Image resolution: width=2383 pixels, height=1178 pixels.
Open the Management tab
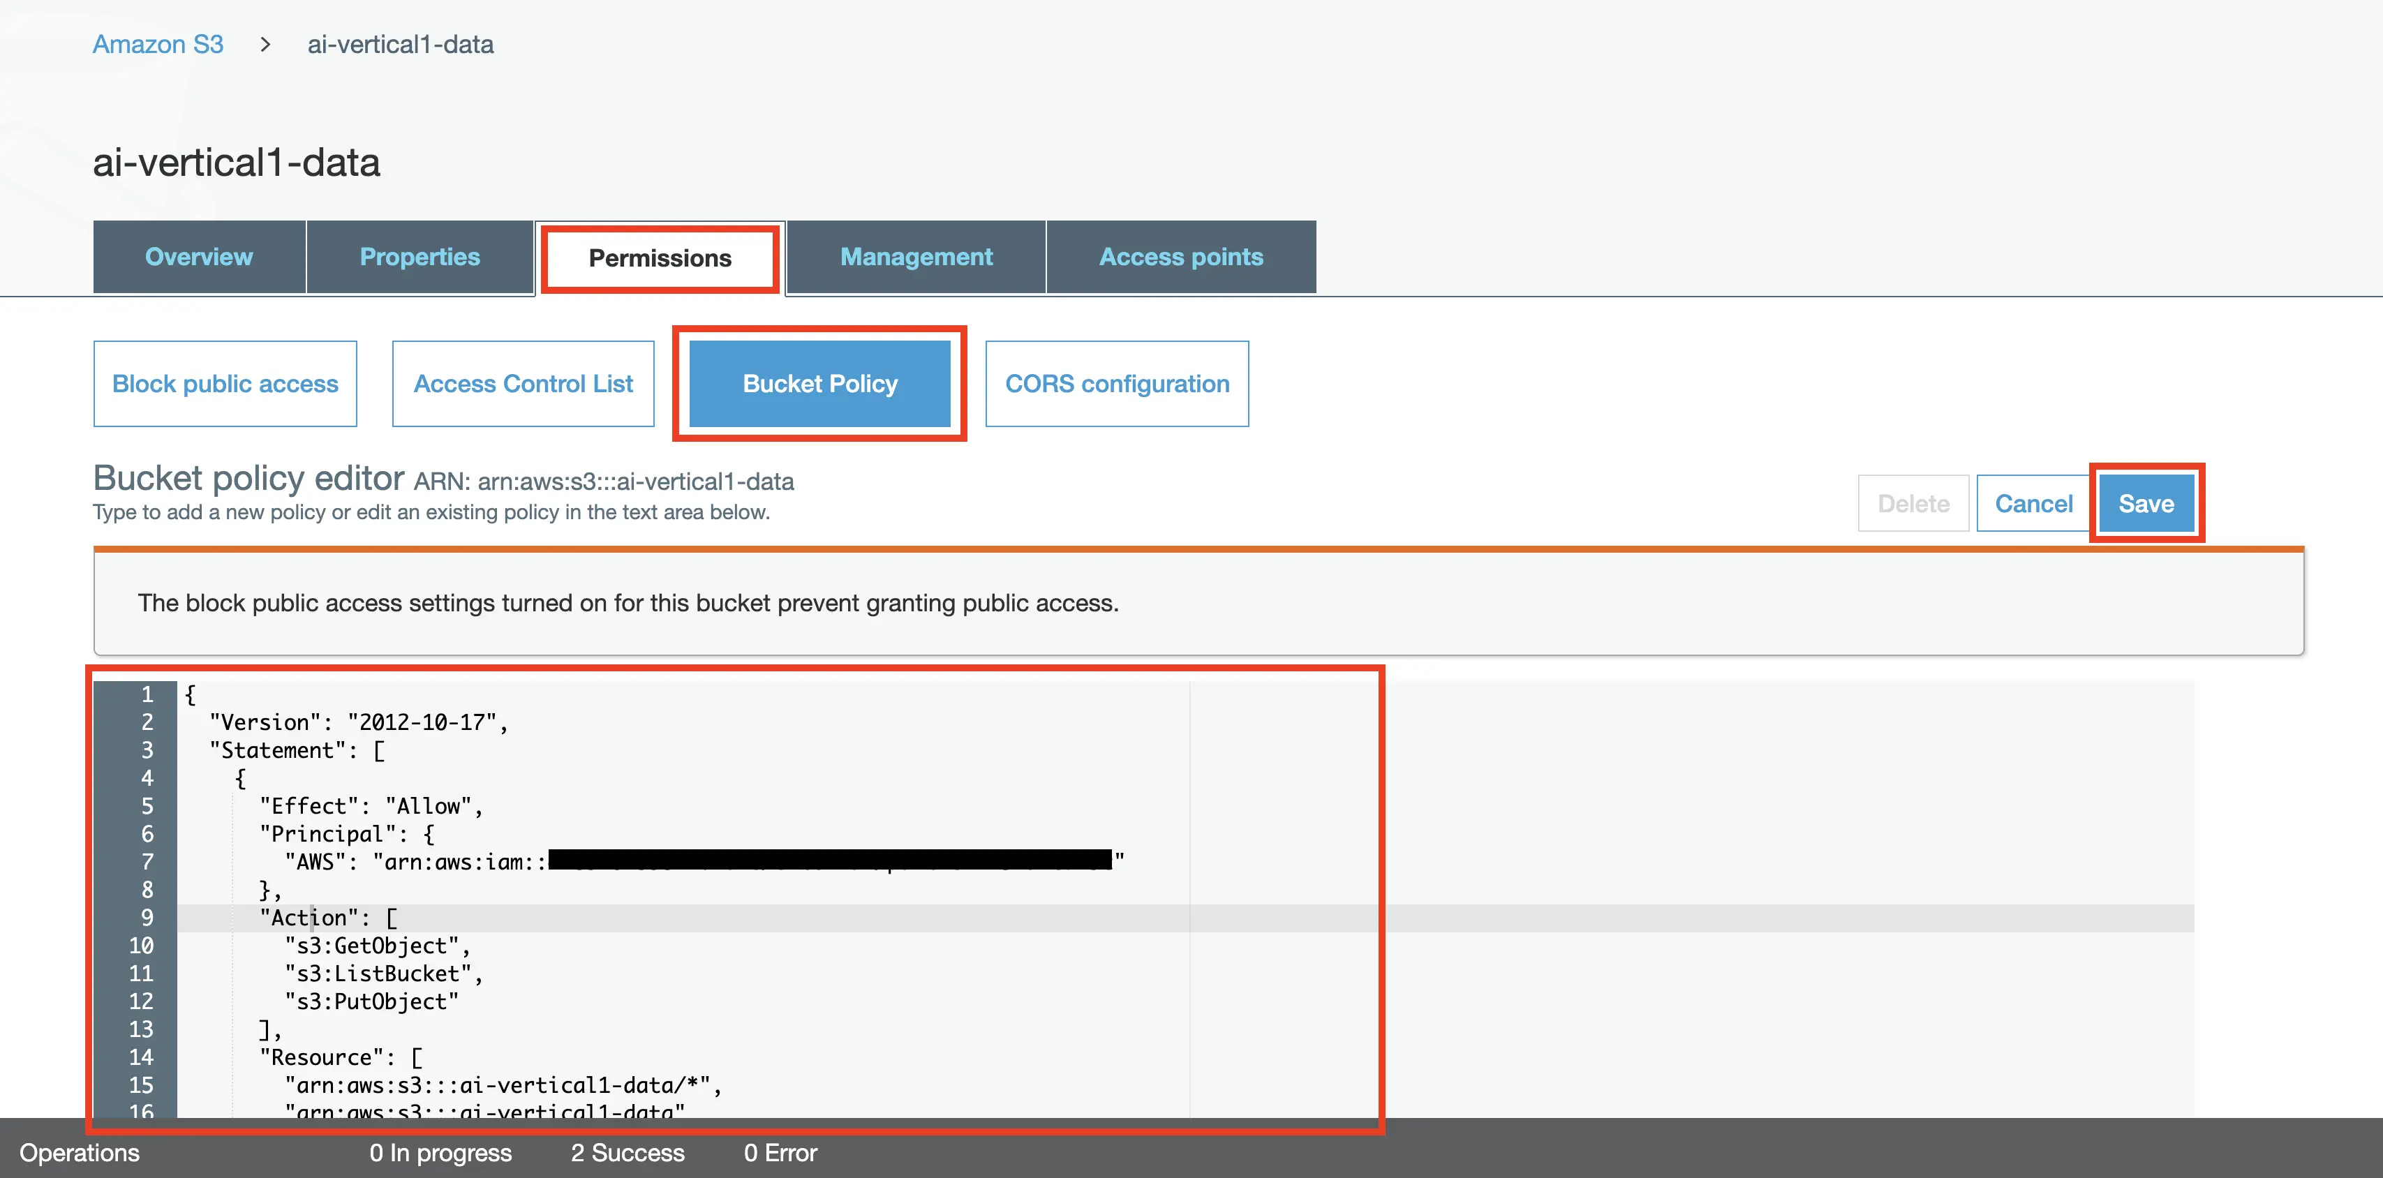click(x=916, y=257)
